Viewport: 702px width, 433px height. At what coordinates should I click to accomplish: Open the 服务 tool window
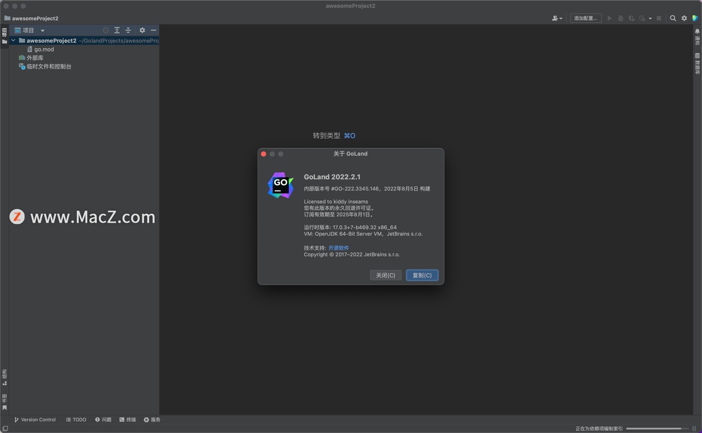[x=152, y=420]
